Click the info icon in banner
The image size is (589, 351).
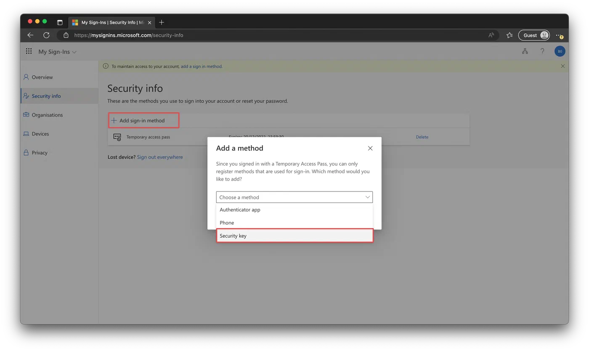tap(106, 66)
